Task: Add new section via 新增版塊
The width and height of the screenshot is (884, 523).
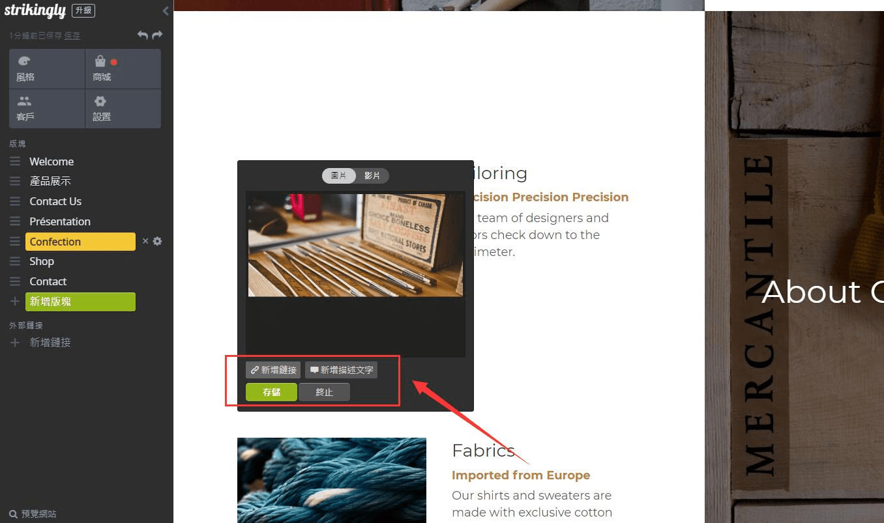Action: [x=80, y=302]
